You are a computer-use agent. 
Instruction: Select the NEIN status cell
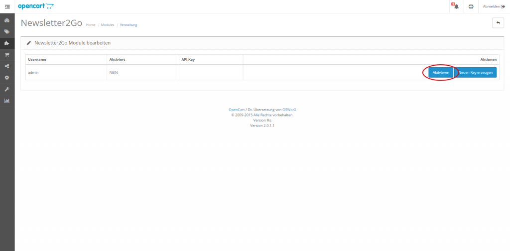pos(143,73)
